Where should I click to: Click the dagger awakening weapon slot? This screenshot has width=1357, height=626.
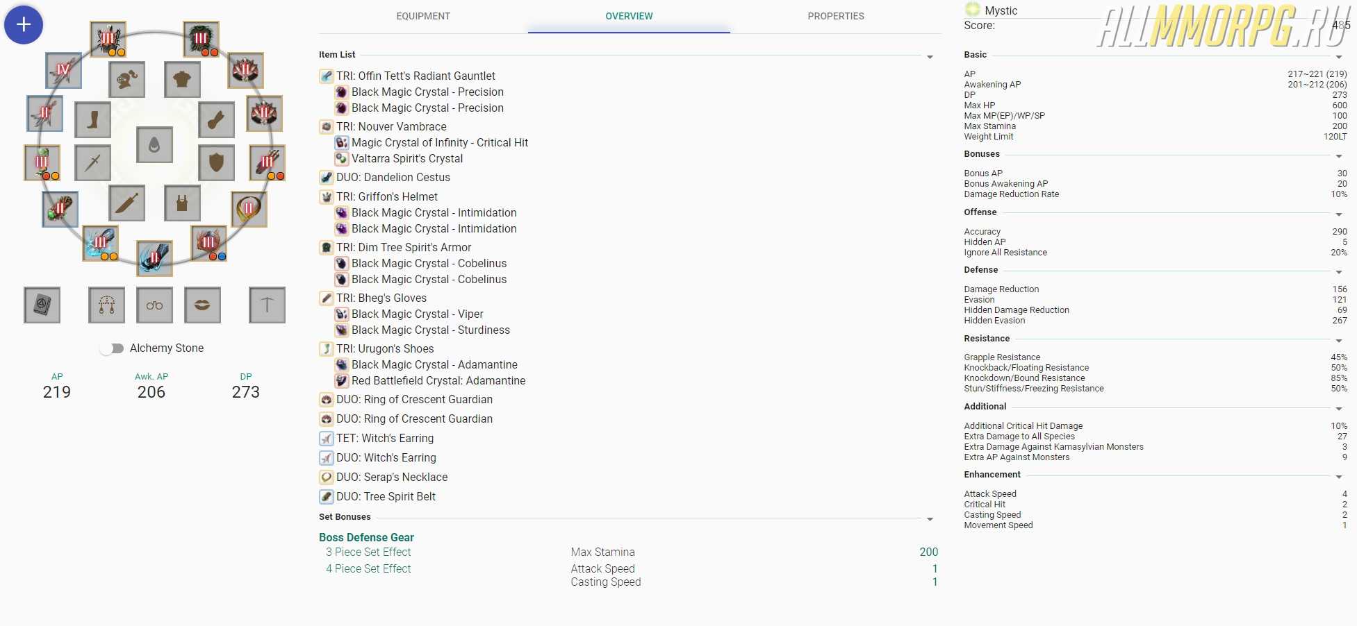point(127,203)
